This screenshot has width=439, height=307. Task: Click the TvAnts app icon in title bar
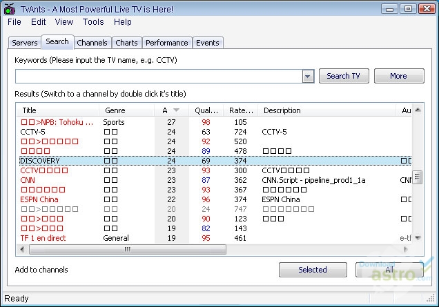(x=9, y=9)
